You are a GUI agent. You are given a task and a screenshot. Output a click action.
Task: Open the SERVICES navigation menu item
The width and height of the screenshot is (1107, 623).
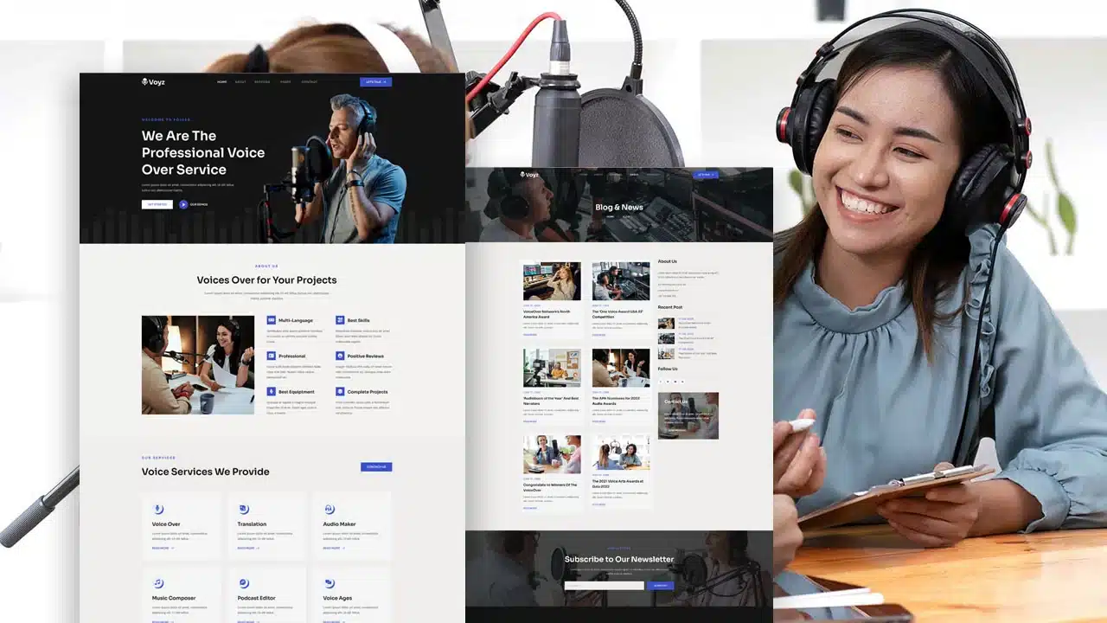click(x=263, y=82)
